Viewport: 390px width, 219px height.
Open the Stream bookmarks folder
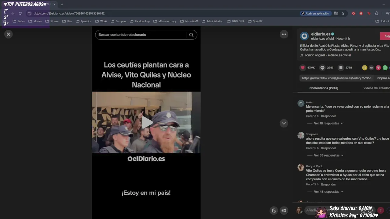(52, 21)
